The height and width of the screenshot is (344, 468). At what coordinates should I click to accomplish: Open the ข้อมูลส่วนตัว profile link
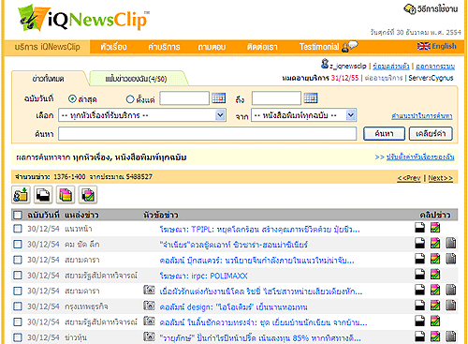pyautogui.click(x=391, y=67)
